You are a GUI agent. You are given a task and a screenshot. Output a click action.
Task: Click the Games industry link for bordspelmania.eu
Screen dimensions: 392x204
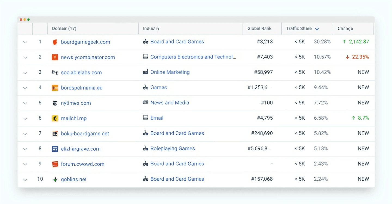click(159, 87)
